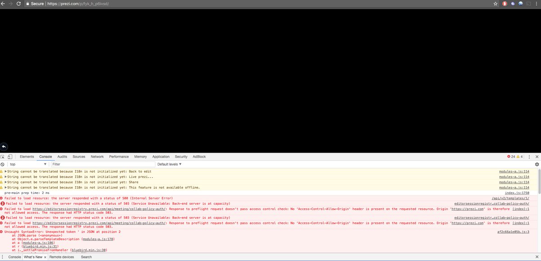Open the red AdBlock extension icon
Screen dimensions: 541x261
pyautogui.click(x=505, y=4)
